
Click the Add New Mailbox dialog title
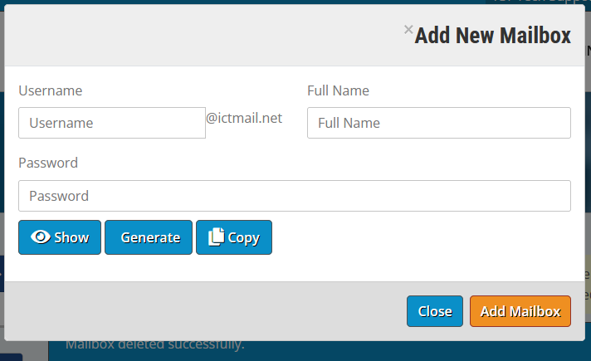tap(492, 36)
